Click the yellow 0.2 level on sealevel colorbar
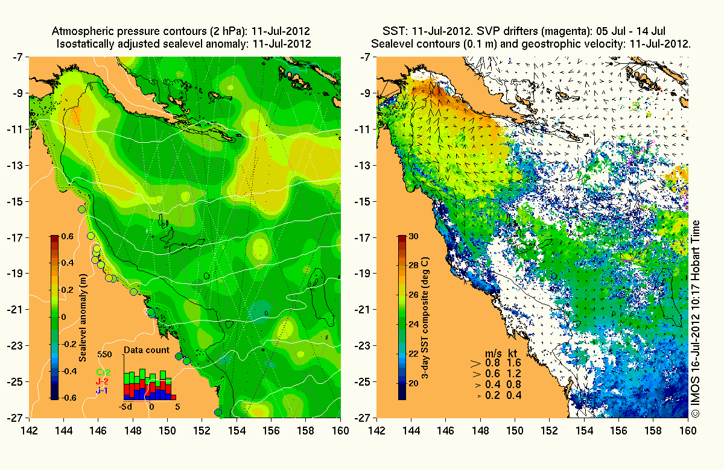The image size is (724, 470). point(54,290)
